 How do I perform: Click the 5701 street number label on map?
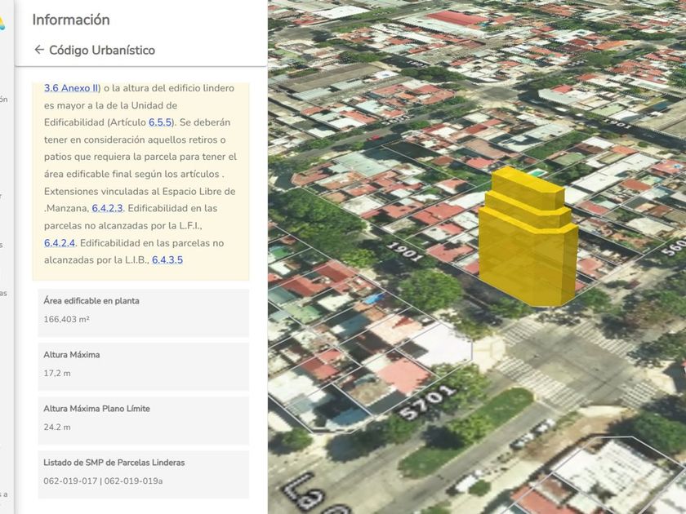[427, 403]
